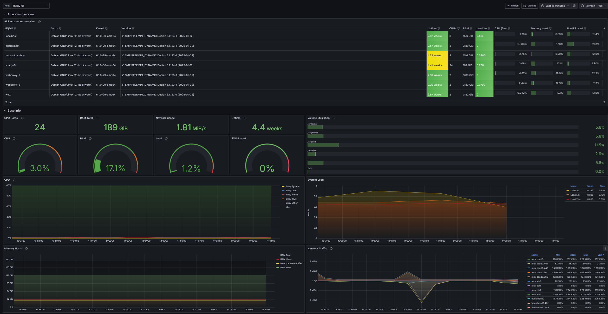This screenshot has width=608, height=314.
Task: Click the FQDN column filter icon
Action: pyautogui.click(x=15, y=29)
